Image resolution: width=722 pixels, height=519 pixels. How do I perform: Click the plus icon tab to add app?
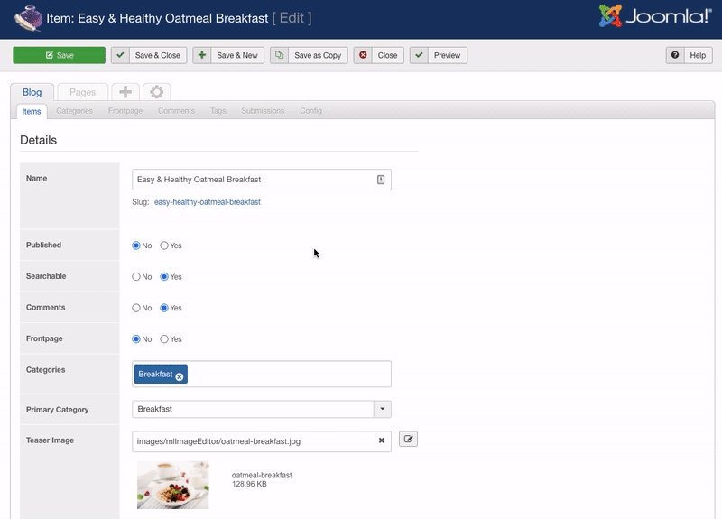(x=125, y=92)
